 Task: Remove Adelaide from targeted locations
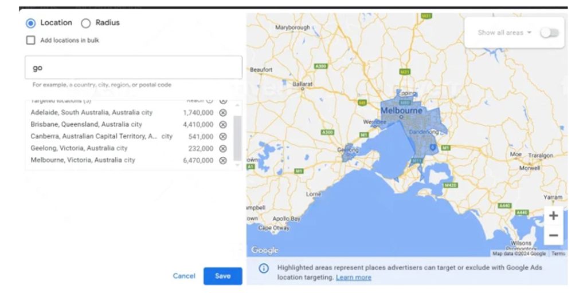click(x=223, y=113)
